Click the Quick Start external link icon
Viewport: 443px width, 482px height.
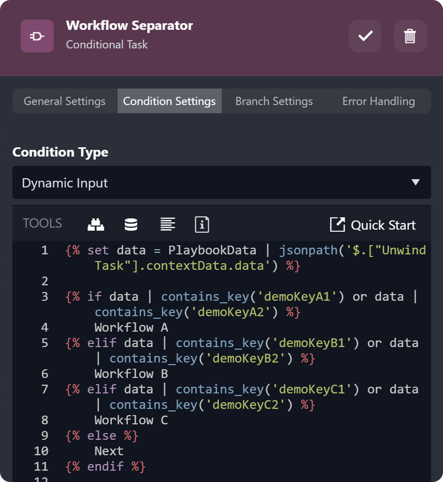click(x=337, y=225)
